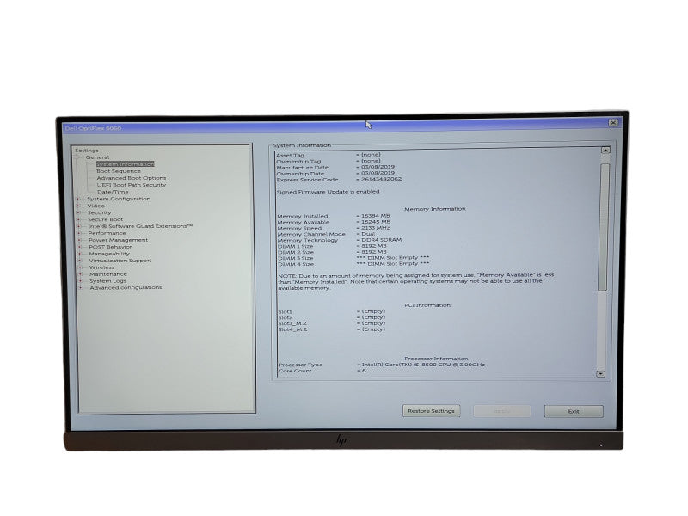Open Date/Time settings
The image size is (688, 516).
(113, 192)
